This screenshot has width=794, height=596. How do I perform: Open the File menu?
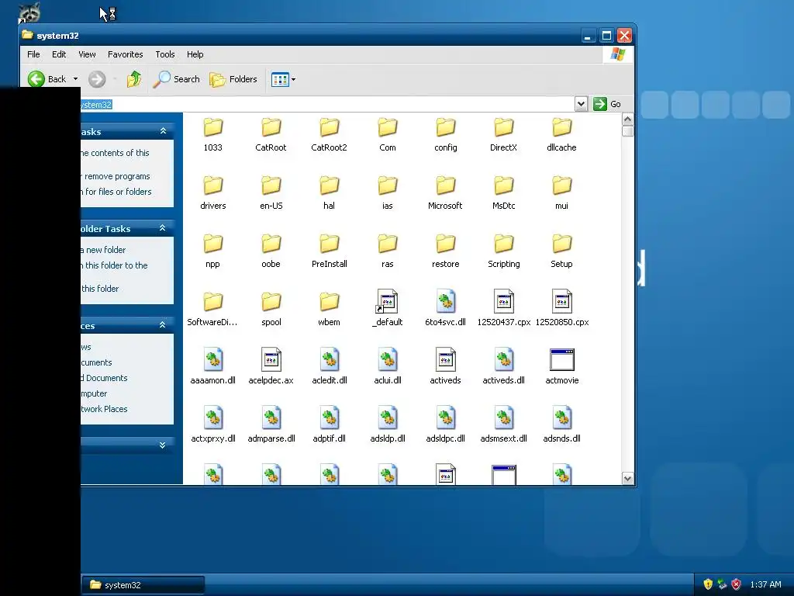(x=33, y=54)
